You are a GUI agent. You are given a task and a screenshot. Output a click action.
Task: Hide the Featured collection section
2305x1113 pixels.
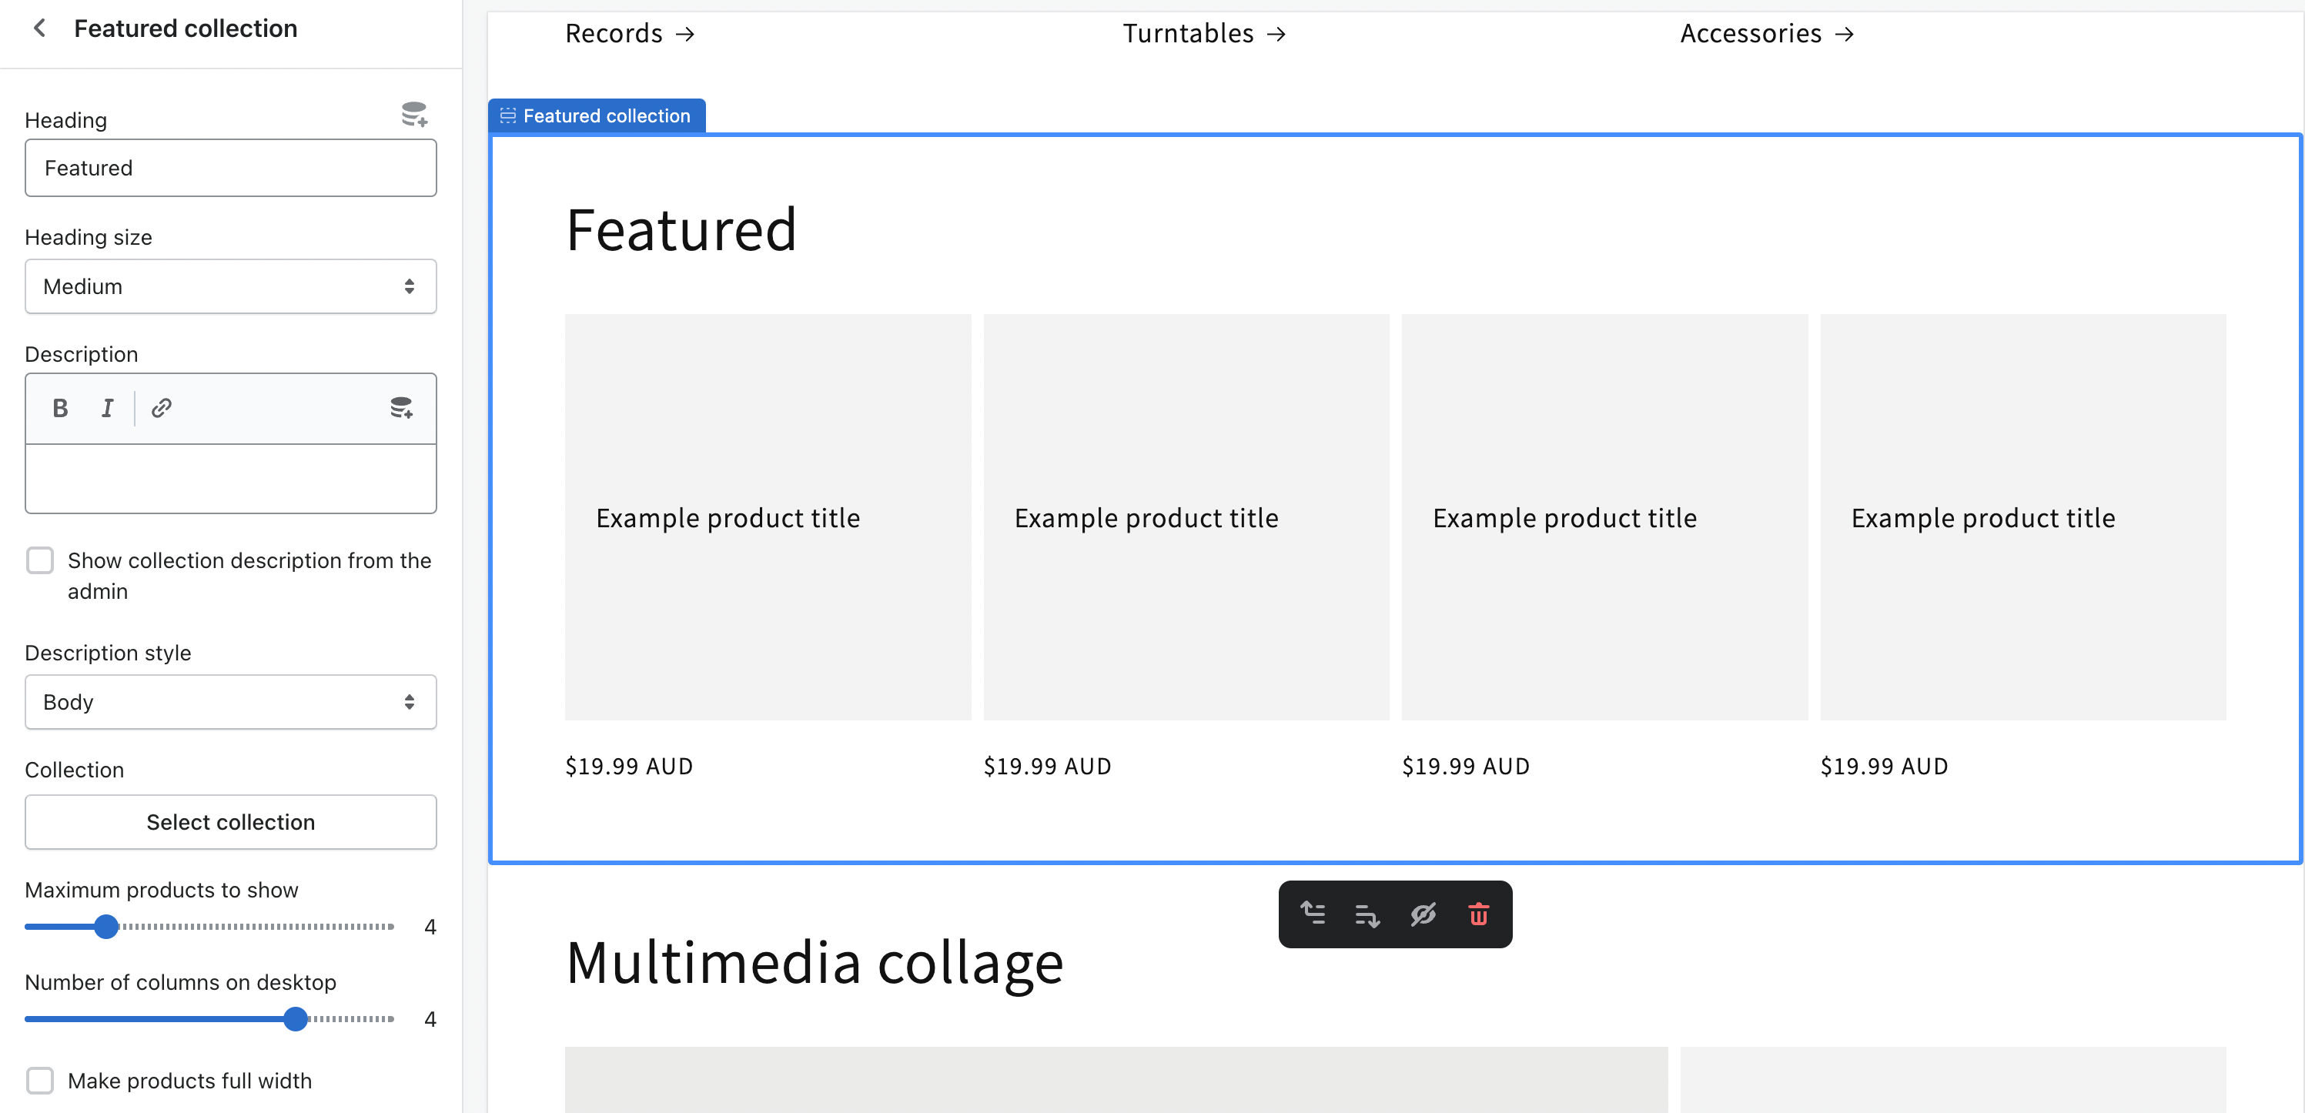1423,914
